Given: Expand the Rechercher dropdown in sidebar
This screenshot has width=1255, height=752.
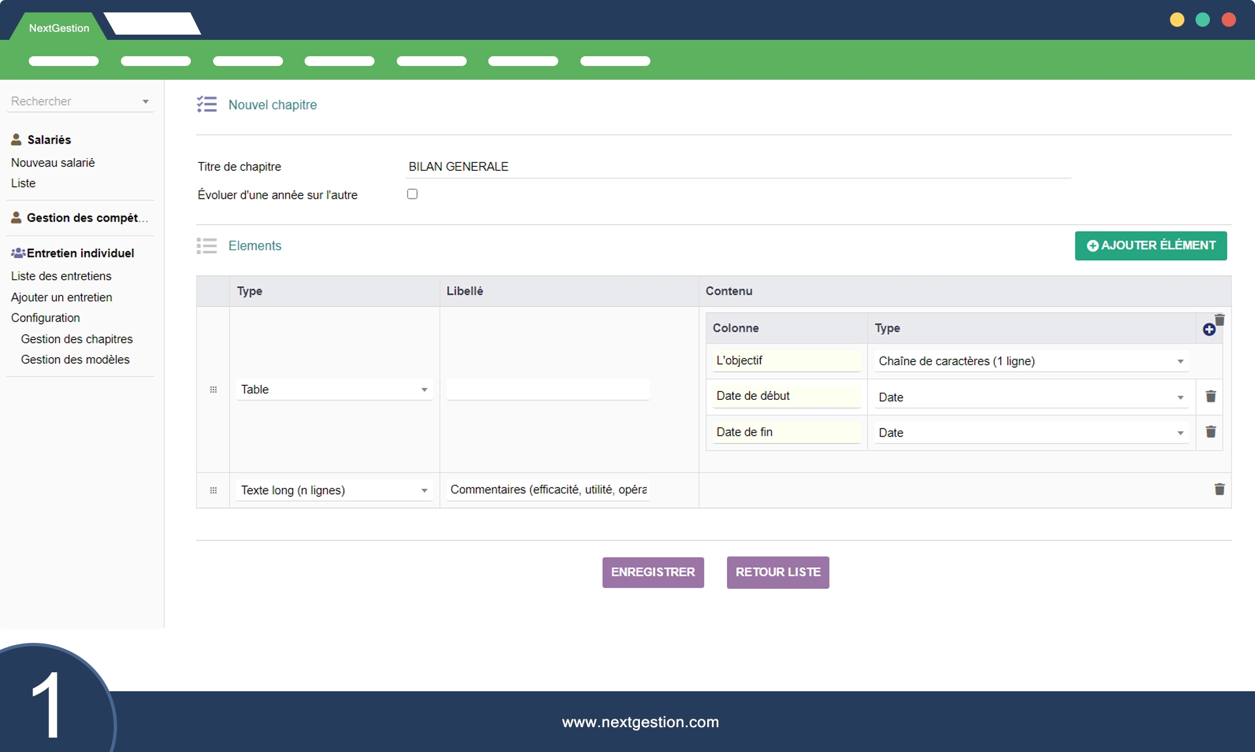Looking at the screenshot, I should coord(145,102).
